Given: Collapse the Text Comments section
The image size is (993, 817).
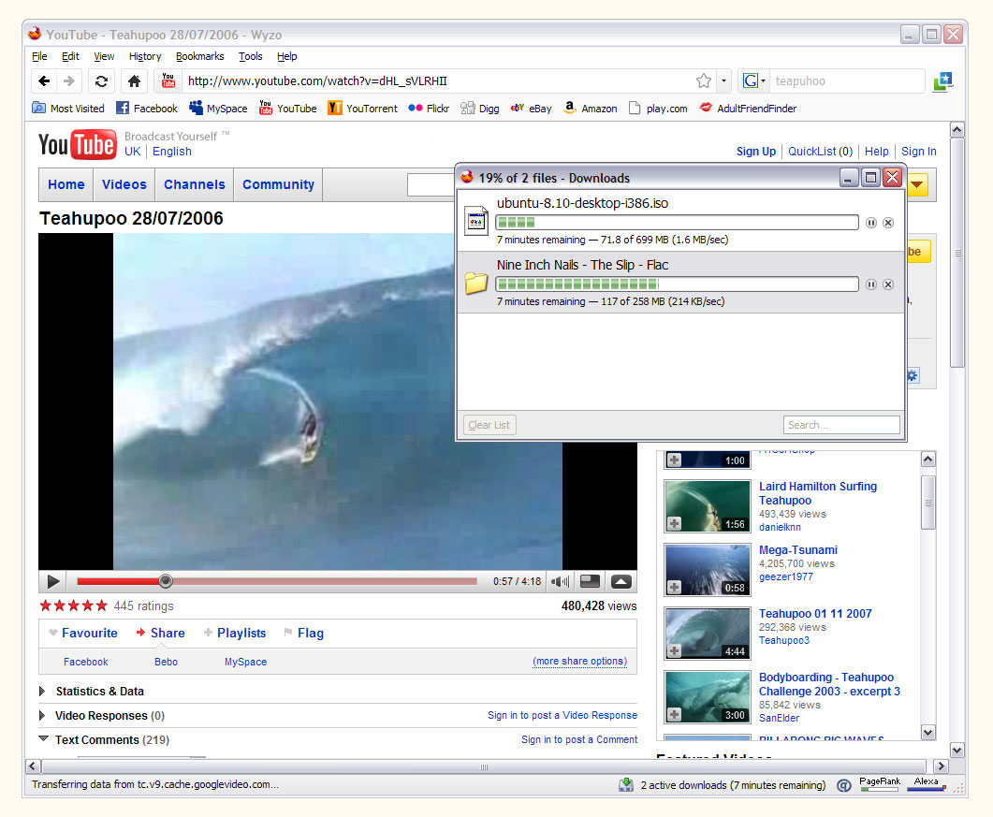Looking at the screenshot, I should coord(43,739).
